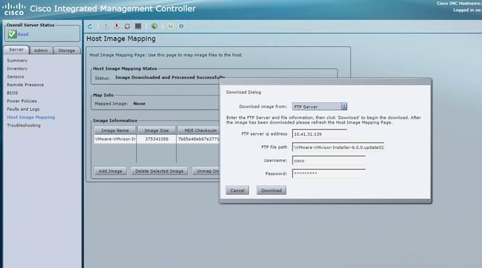Image resolution: width=482 pixels, height=268 pixels.
Task: Open the Download image from dropdown
Action: coord(319,107)
